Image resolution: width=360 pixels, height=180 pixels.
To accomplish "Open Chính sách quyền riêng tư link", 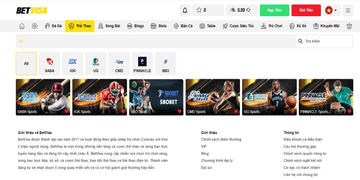I will tap(305, 153).
